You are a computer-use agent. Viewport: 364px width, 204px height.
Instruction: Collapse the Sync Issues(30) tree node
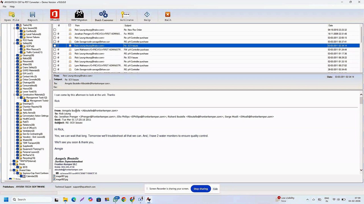coord(14,28)
